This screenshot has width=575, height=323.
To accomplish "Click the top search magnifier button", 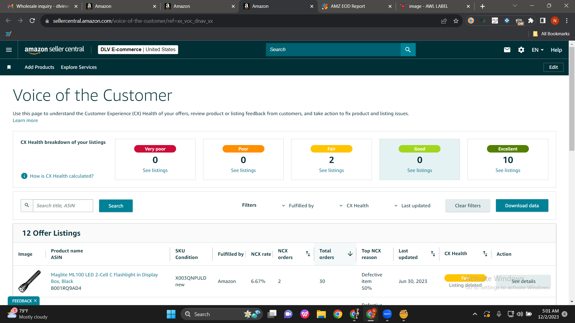I will tap(408, 50).
